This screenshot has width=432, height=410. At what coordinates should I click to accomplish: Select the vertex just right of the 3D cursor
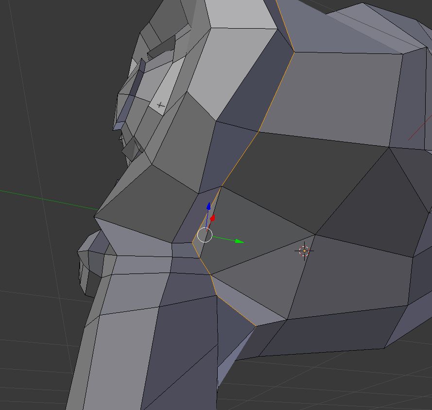[x=315, y=235]
